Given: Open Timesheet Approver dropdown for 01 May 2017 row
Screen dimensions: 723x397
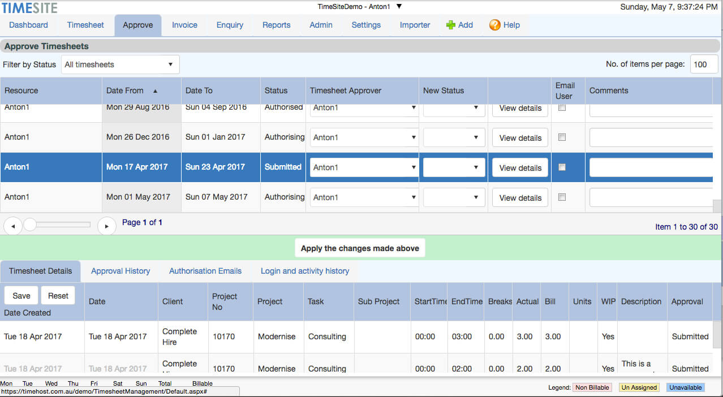Looking at the screenshot, I should click(364, 197).
